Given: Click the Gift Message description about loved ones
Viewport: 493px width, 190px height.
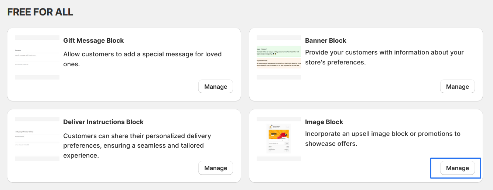Looking at the screenshot, I should click(142, 59).
